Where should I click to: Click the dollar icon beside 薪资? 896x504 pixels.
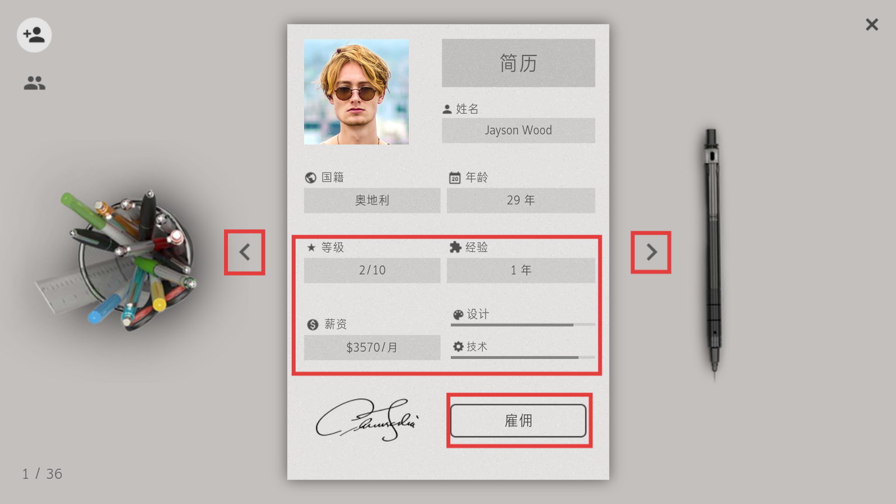(x=312, y=324)
